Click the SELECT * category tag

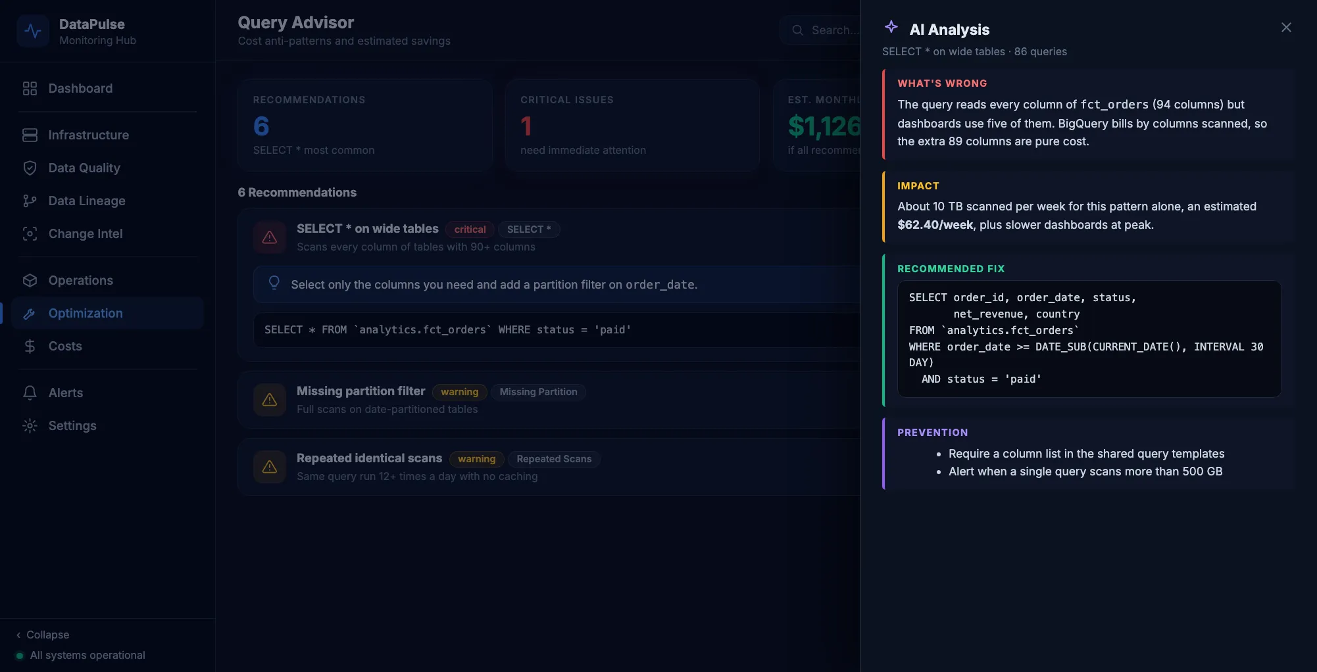click(x=529, y=229)
